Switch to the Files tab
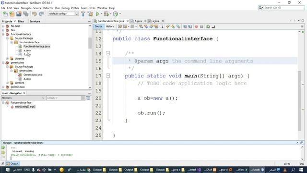Viewport: 307px width, 173px height. point(21,21)
